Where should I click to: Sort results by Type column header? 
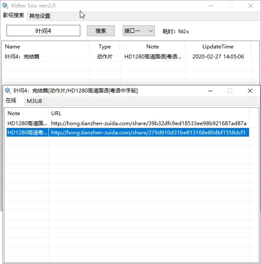point(105,47)
